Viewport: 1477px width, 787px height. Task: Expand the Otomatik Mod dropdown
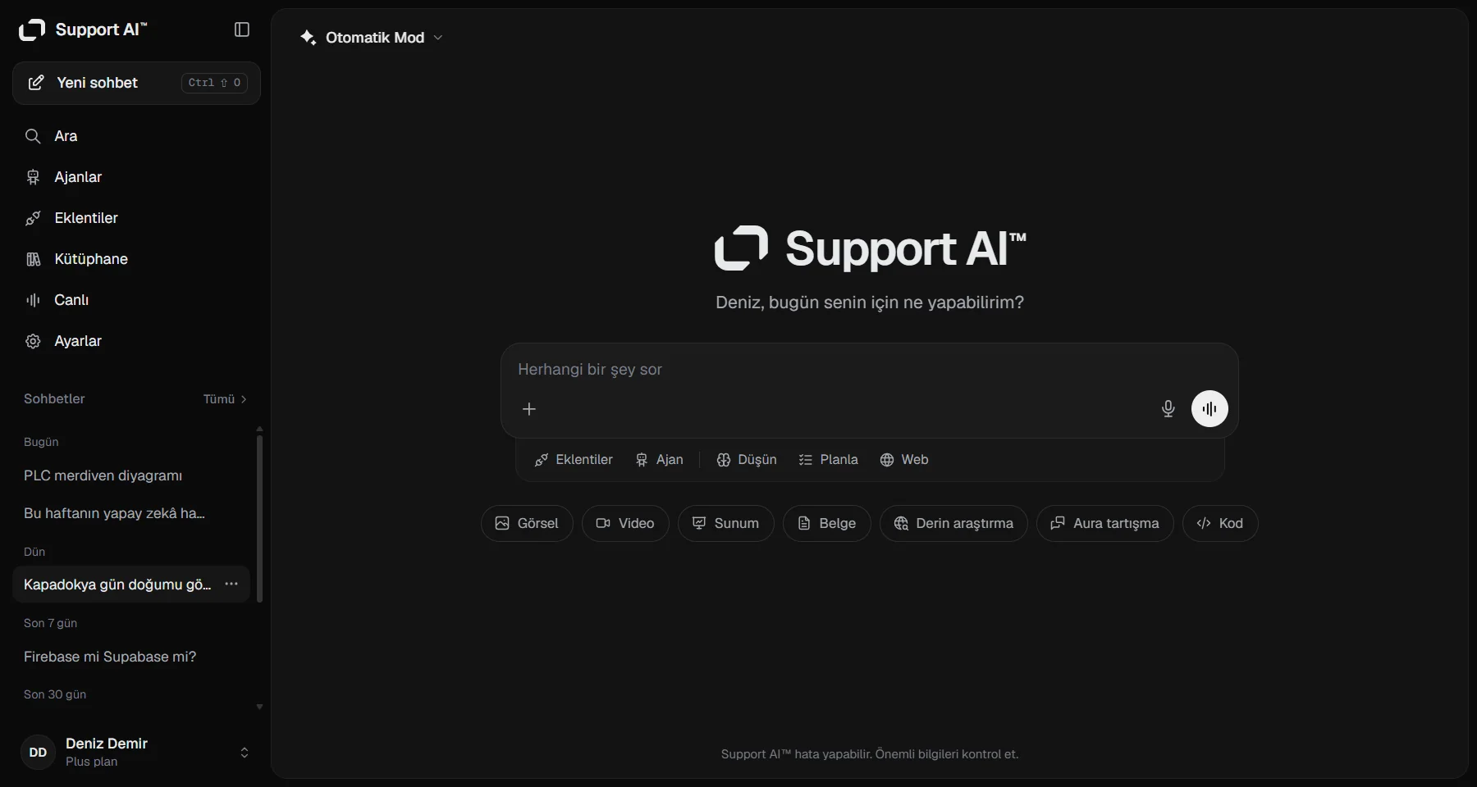372,38
